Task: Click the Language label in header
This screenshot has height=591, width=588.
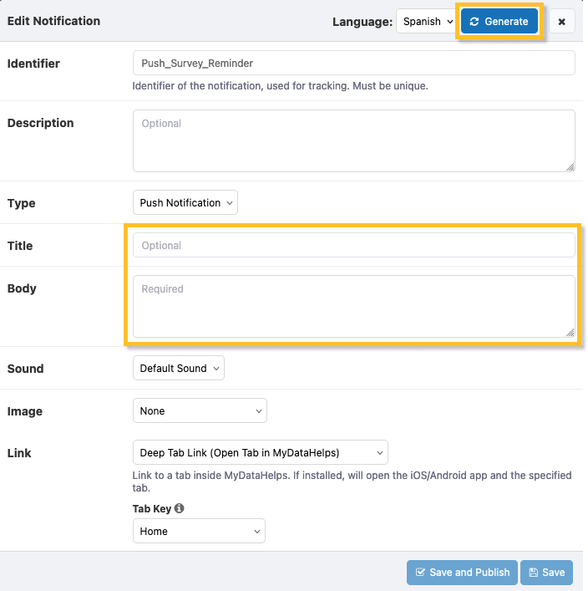Action: click(x=362, y=22)
